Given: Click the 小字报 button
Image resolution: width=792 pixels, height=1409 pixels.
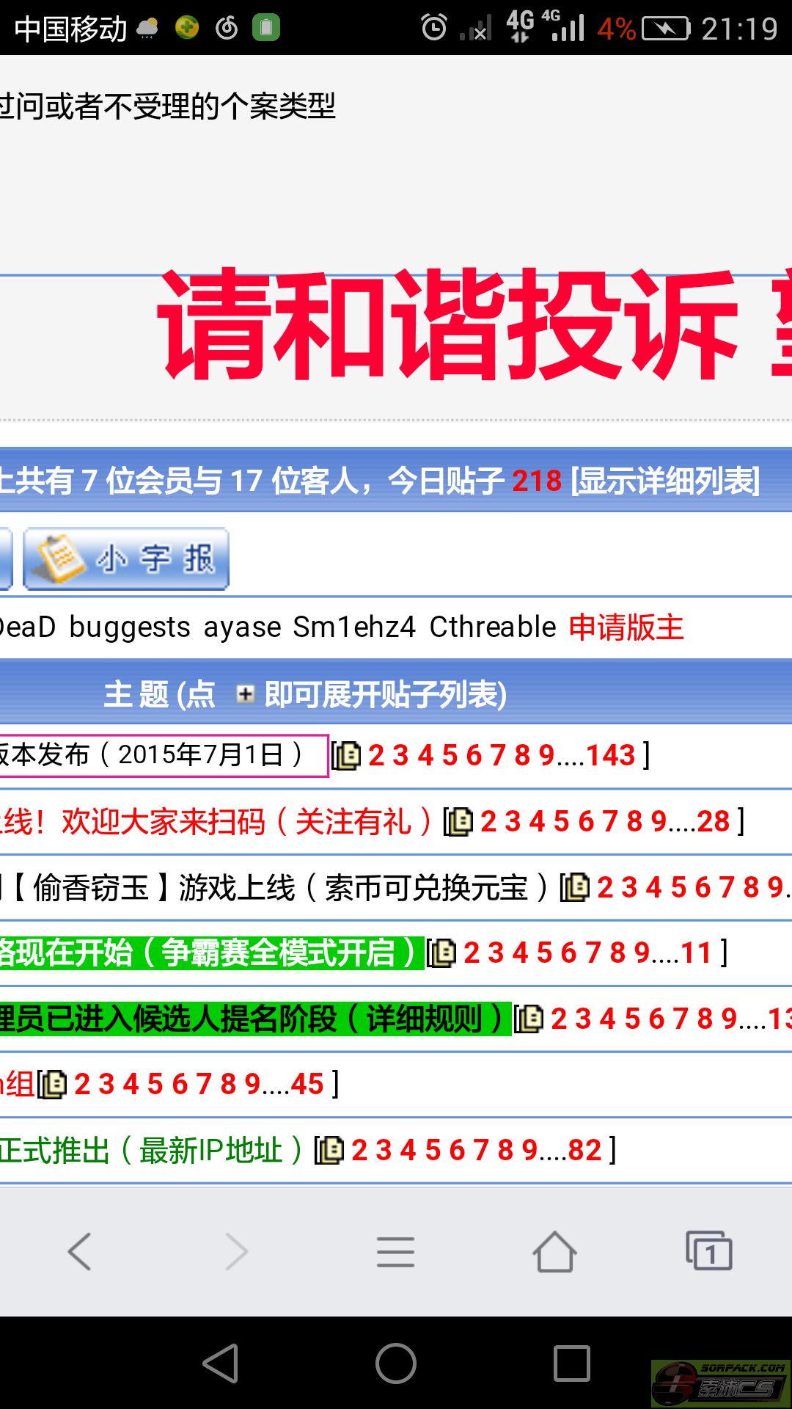Looking at the screenshot, I should click(x=126, y=558).
